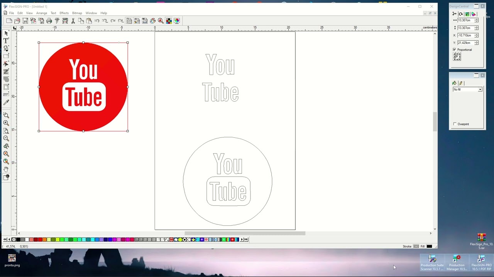Click the black Fill color box in status bar
Screen dimensions: 494x277
[x=429, y=246]
